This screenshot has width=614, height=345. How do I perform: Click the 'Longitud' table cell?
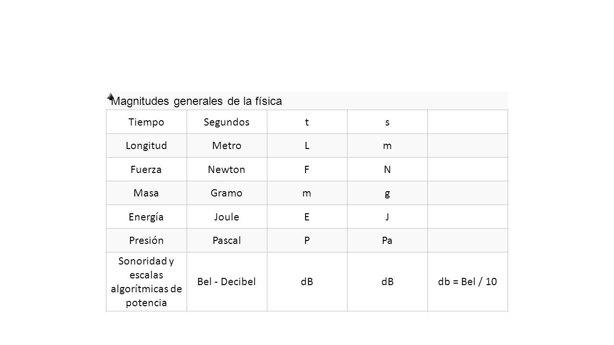click(x=146, y=145)
